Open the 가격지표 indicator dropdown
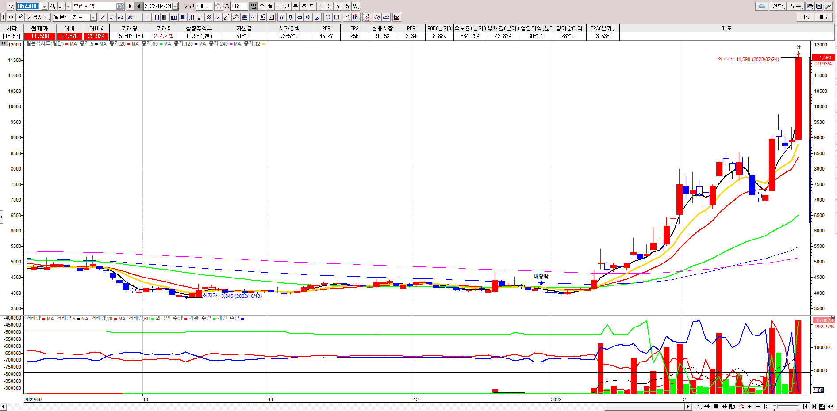 click(x=38, y=17)
